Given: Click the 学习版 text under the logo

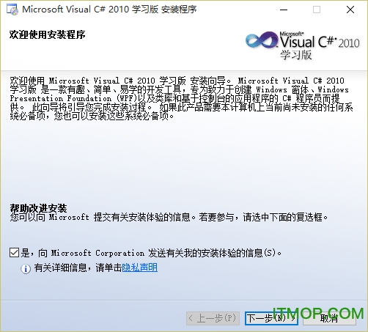Looking at the screenshot, I should click(x=296, y=55).
